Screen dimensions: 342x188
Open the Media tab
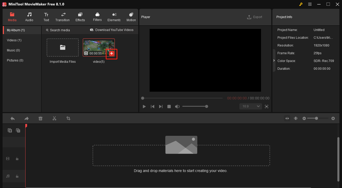coord(12,17)
